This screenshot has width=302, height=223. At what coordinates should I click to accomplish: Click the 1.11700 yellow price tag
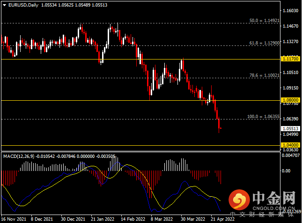[290, 59]
